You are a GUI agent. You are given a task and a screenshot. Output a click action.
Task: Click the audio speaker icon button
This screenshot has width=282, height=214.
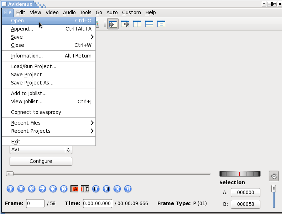coord(274,176)
